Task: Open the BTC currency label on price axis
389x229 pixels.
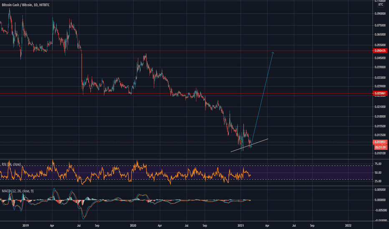Action: tap(381, 5)
